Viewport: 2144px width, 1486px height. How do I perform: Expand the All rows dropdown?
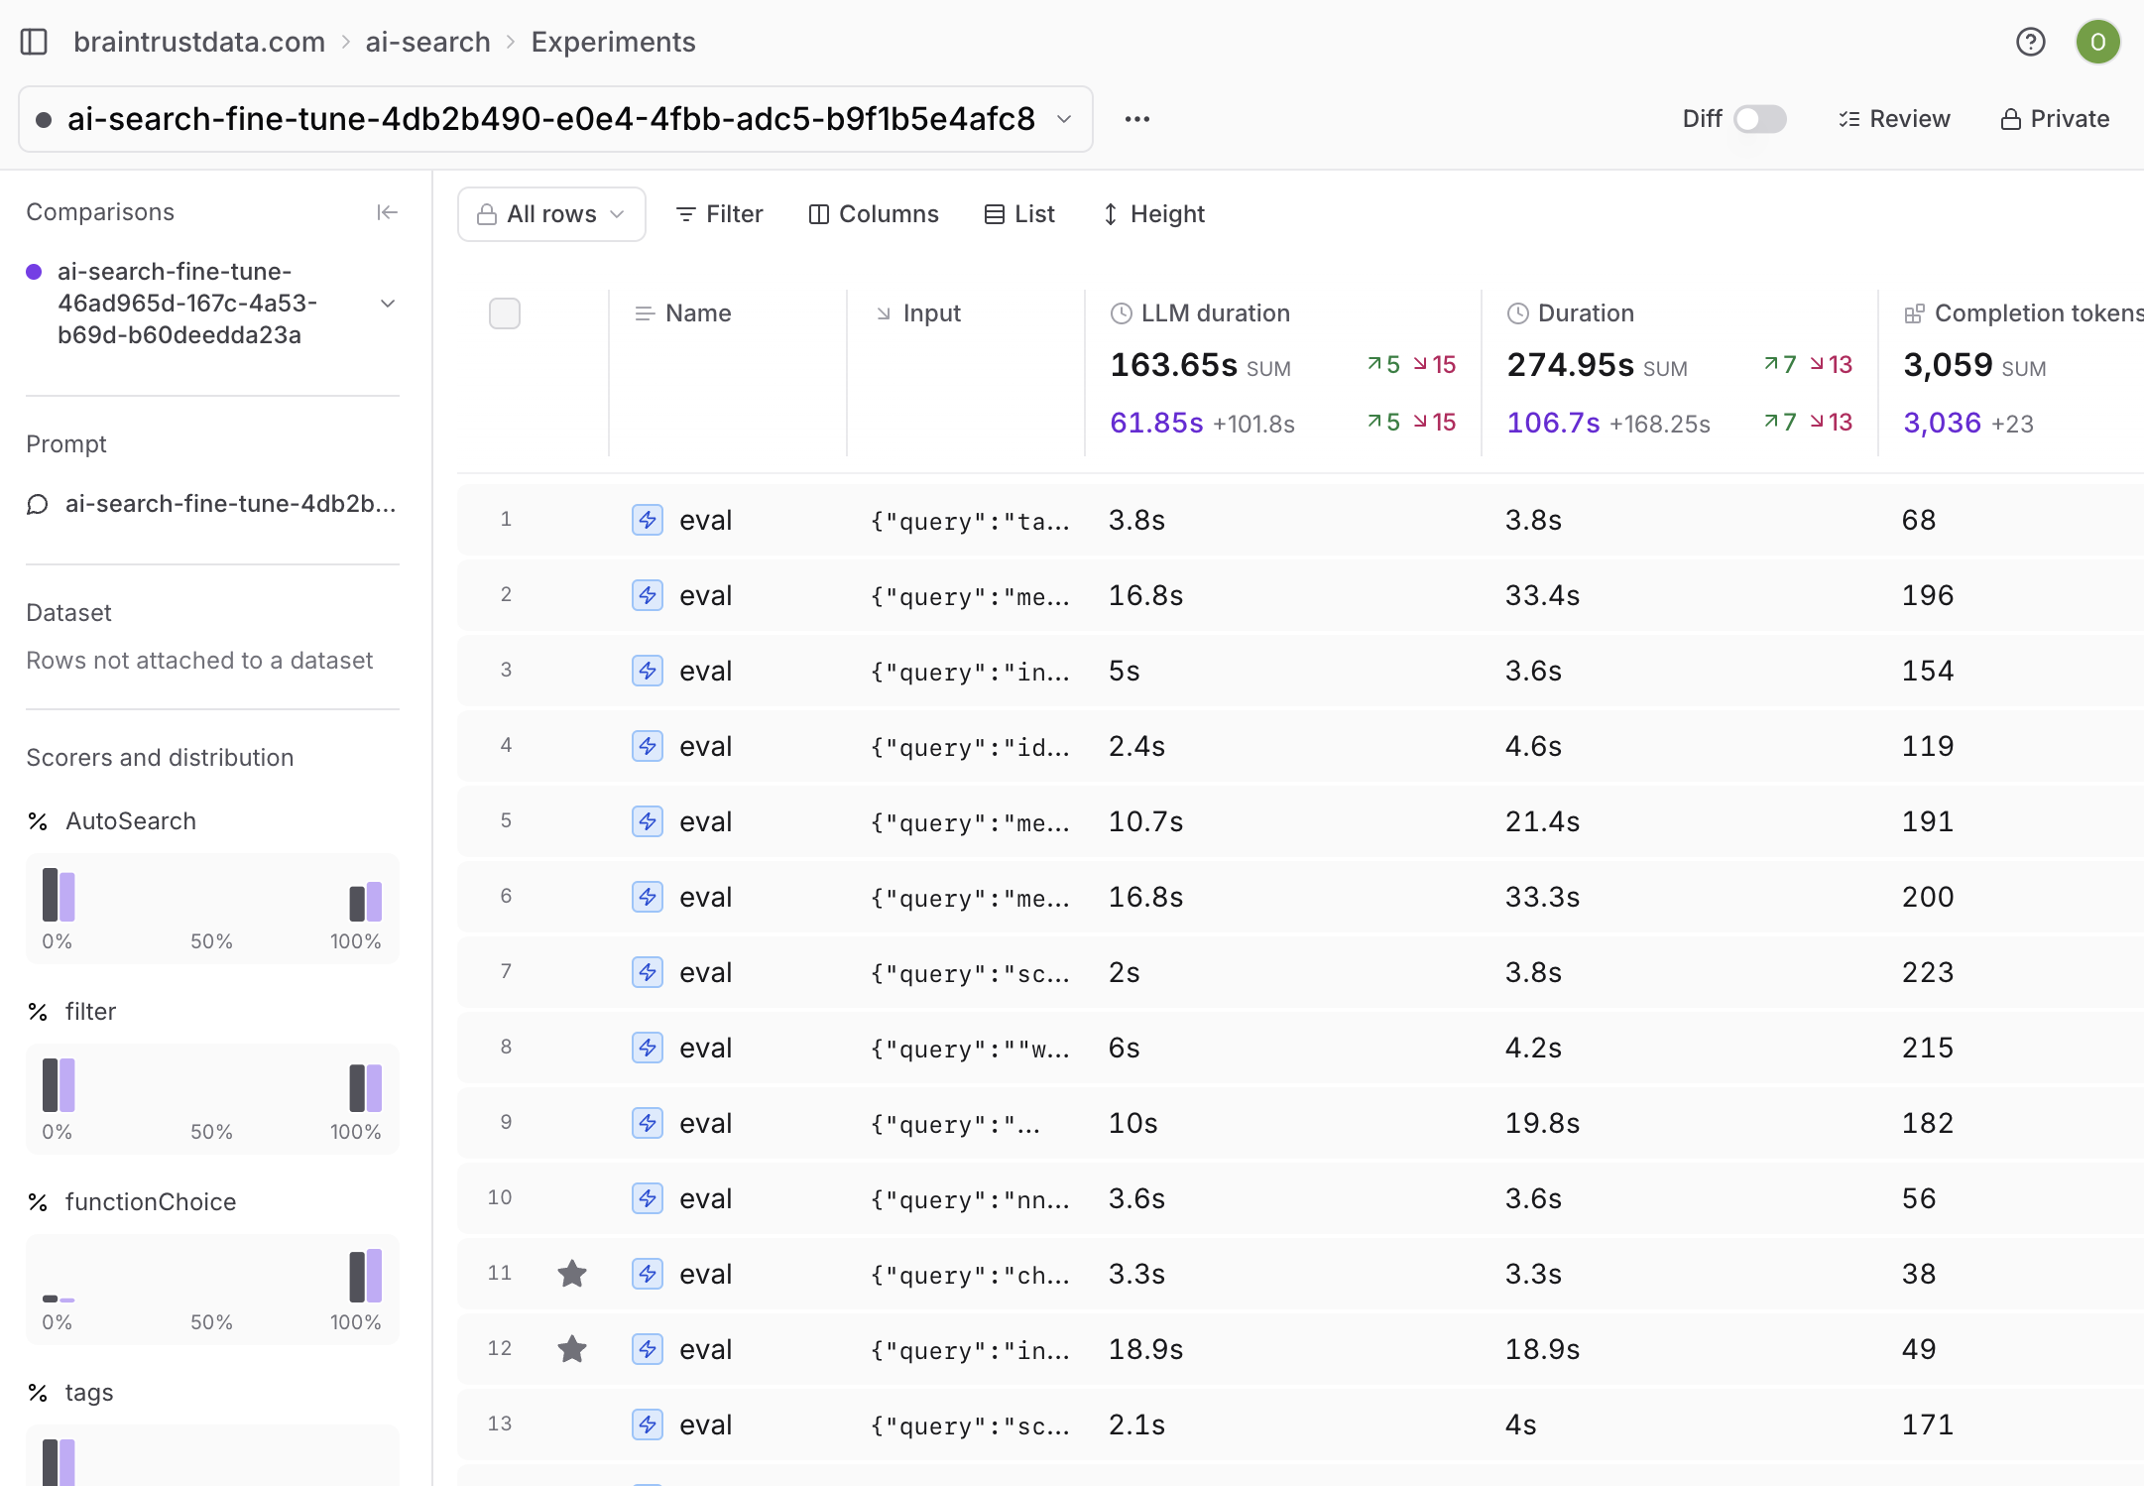551,214
